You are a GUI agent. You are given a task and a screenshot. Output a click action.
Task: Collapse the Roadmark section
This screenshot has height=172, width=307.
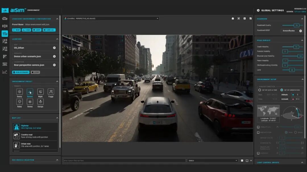pos(302,19)
